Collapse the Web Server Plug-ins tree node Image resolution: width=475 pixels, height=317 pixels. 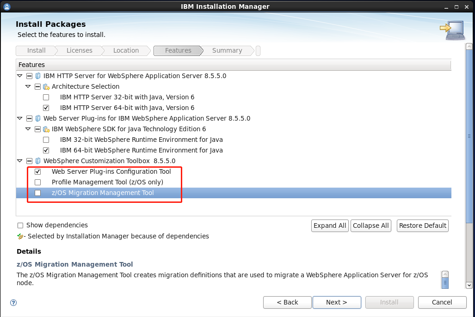pos(20,118)
